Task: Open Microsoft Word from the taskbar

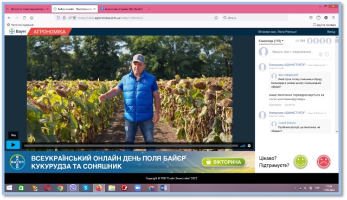Action: (164, 188)
